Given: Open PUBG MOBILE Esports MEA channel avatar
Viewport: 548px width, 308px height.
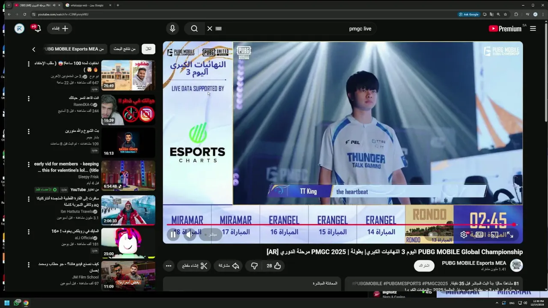Looking at the screenshot, I should tap(516, 265).
